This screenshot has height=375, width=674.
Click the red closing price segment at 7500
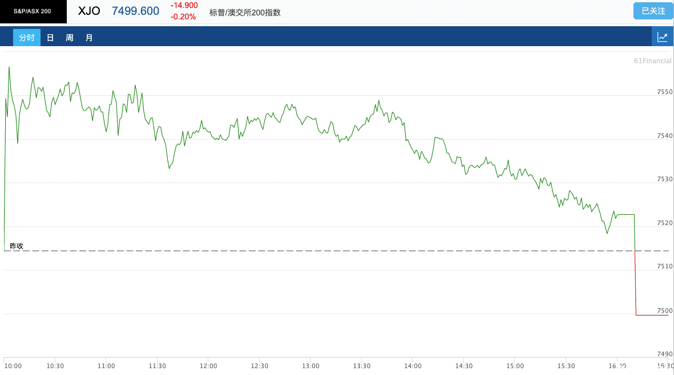point(652,315)
